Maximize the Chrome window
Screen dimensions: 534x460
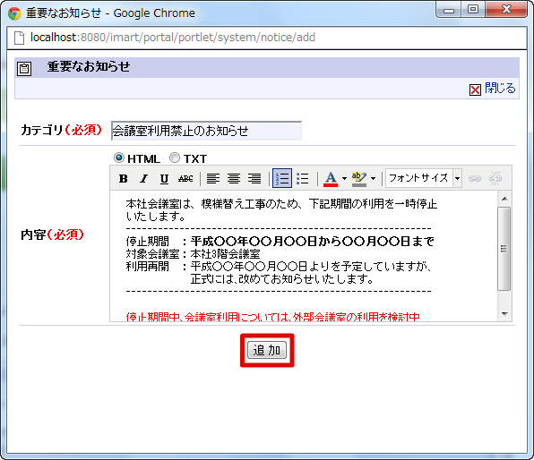[x=473, y=10]
